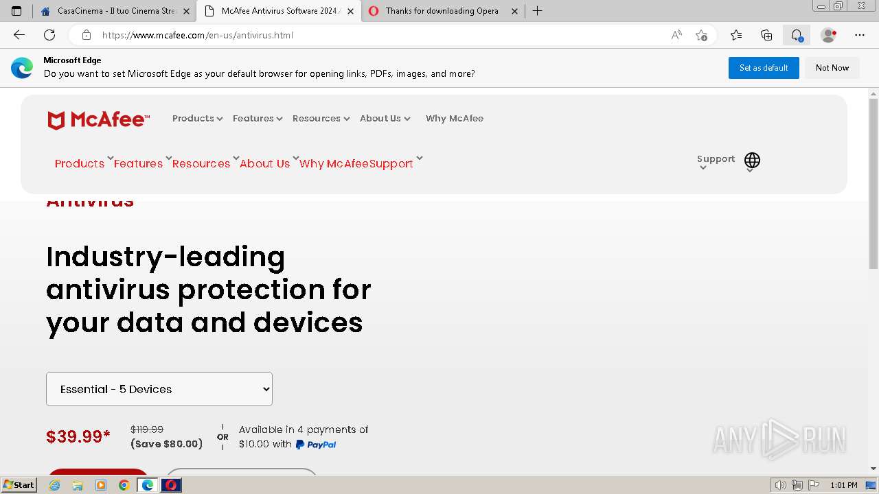The image size is (879, 494).
Task: Open the tab actions menu icon
Action: coord(16,11)
